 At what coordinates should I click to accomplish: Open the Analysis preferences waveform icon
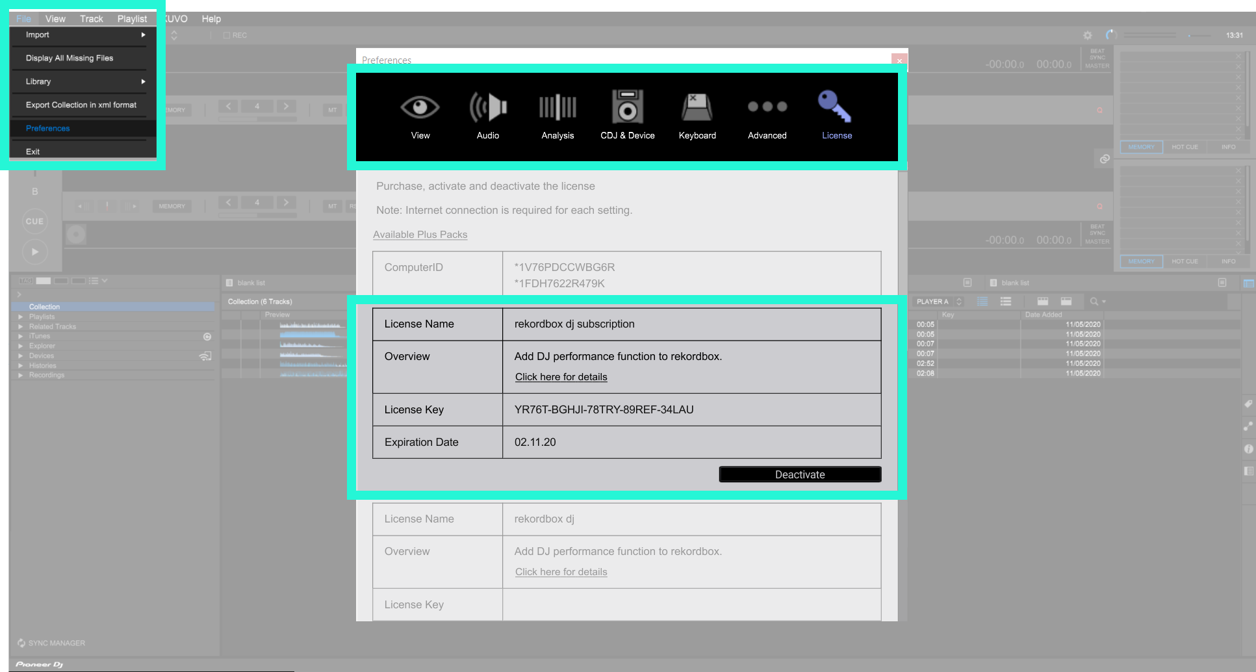pos(558,107)
